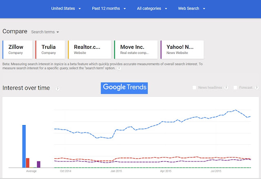The height and width of the screenshot is (179, 261).
Task: Open help icon after beta feature note
Action: click(119, 68)
